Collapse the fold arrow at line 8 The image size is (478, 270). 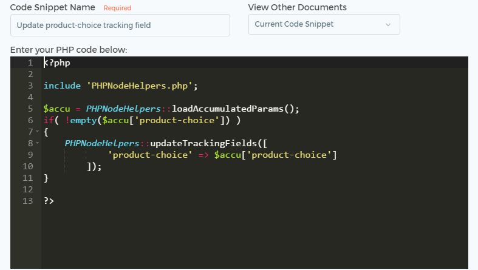[37, 143]
